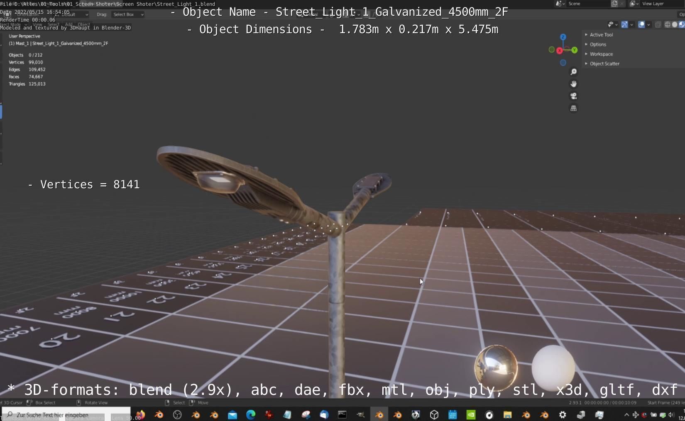Click the Y axis on navigation gizmo
The height and width of the screenshot is (421, 685).
pyautogui.click(x=575, y=50)
